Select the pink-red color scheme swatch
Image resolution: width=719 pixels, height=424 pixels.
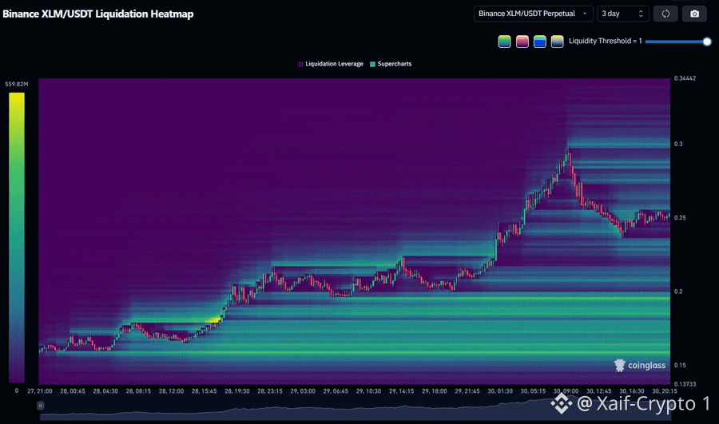point(522,42)
